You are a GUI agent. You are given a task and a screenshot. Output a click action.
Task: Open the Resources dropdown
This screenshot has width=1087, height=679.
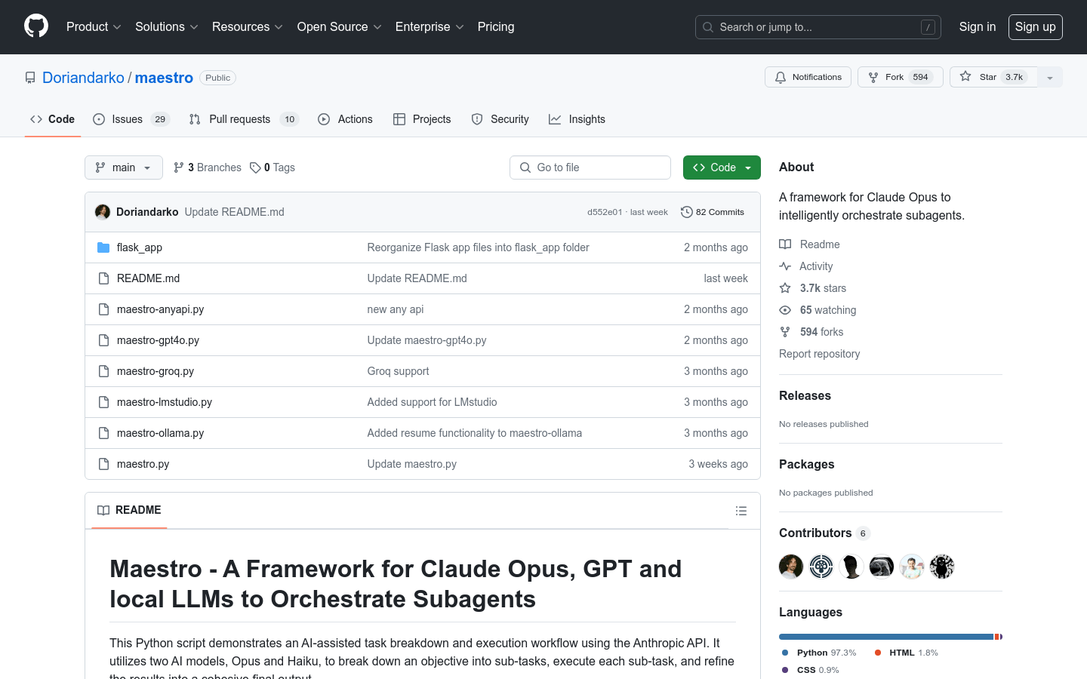pyautogui.click(x=248, y=27)
